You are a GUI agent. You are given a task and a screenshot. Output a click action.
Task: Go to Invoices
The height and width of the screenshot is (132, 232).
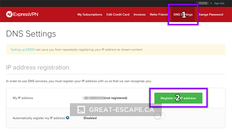coord(140,15)
